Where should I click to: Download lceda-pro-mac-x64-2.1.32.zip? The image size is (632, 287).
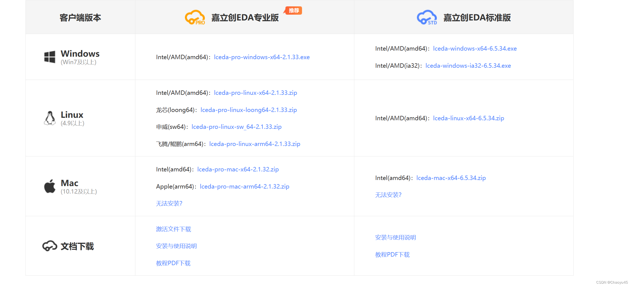[x=238, y=169]
